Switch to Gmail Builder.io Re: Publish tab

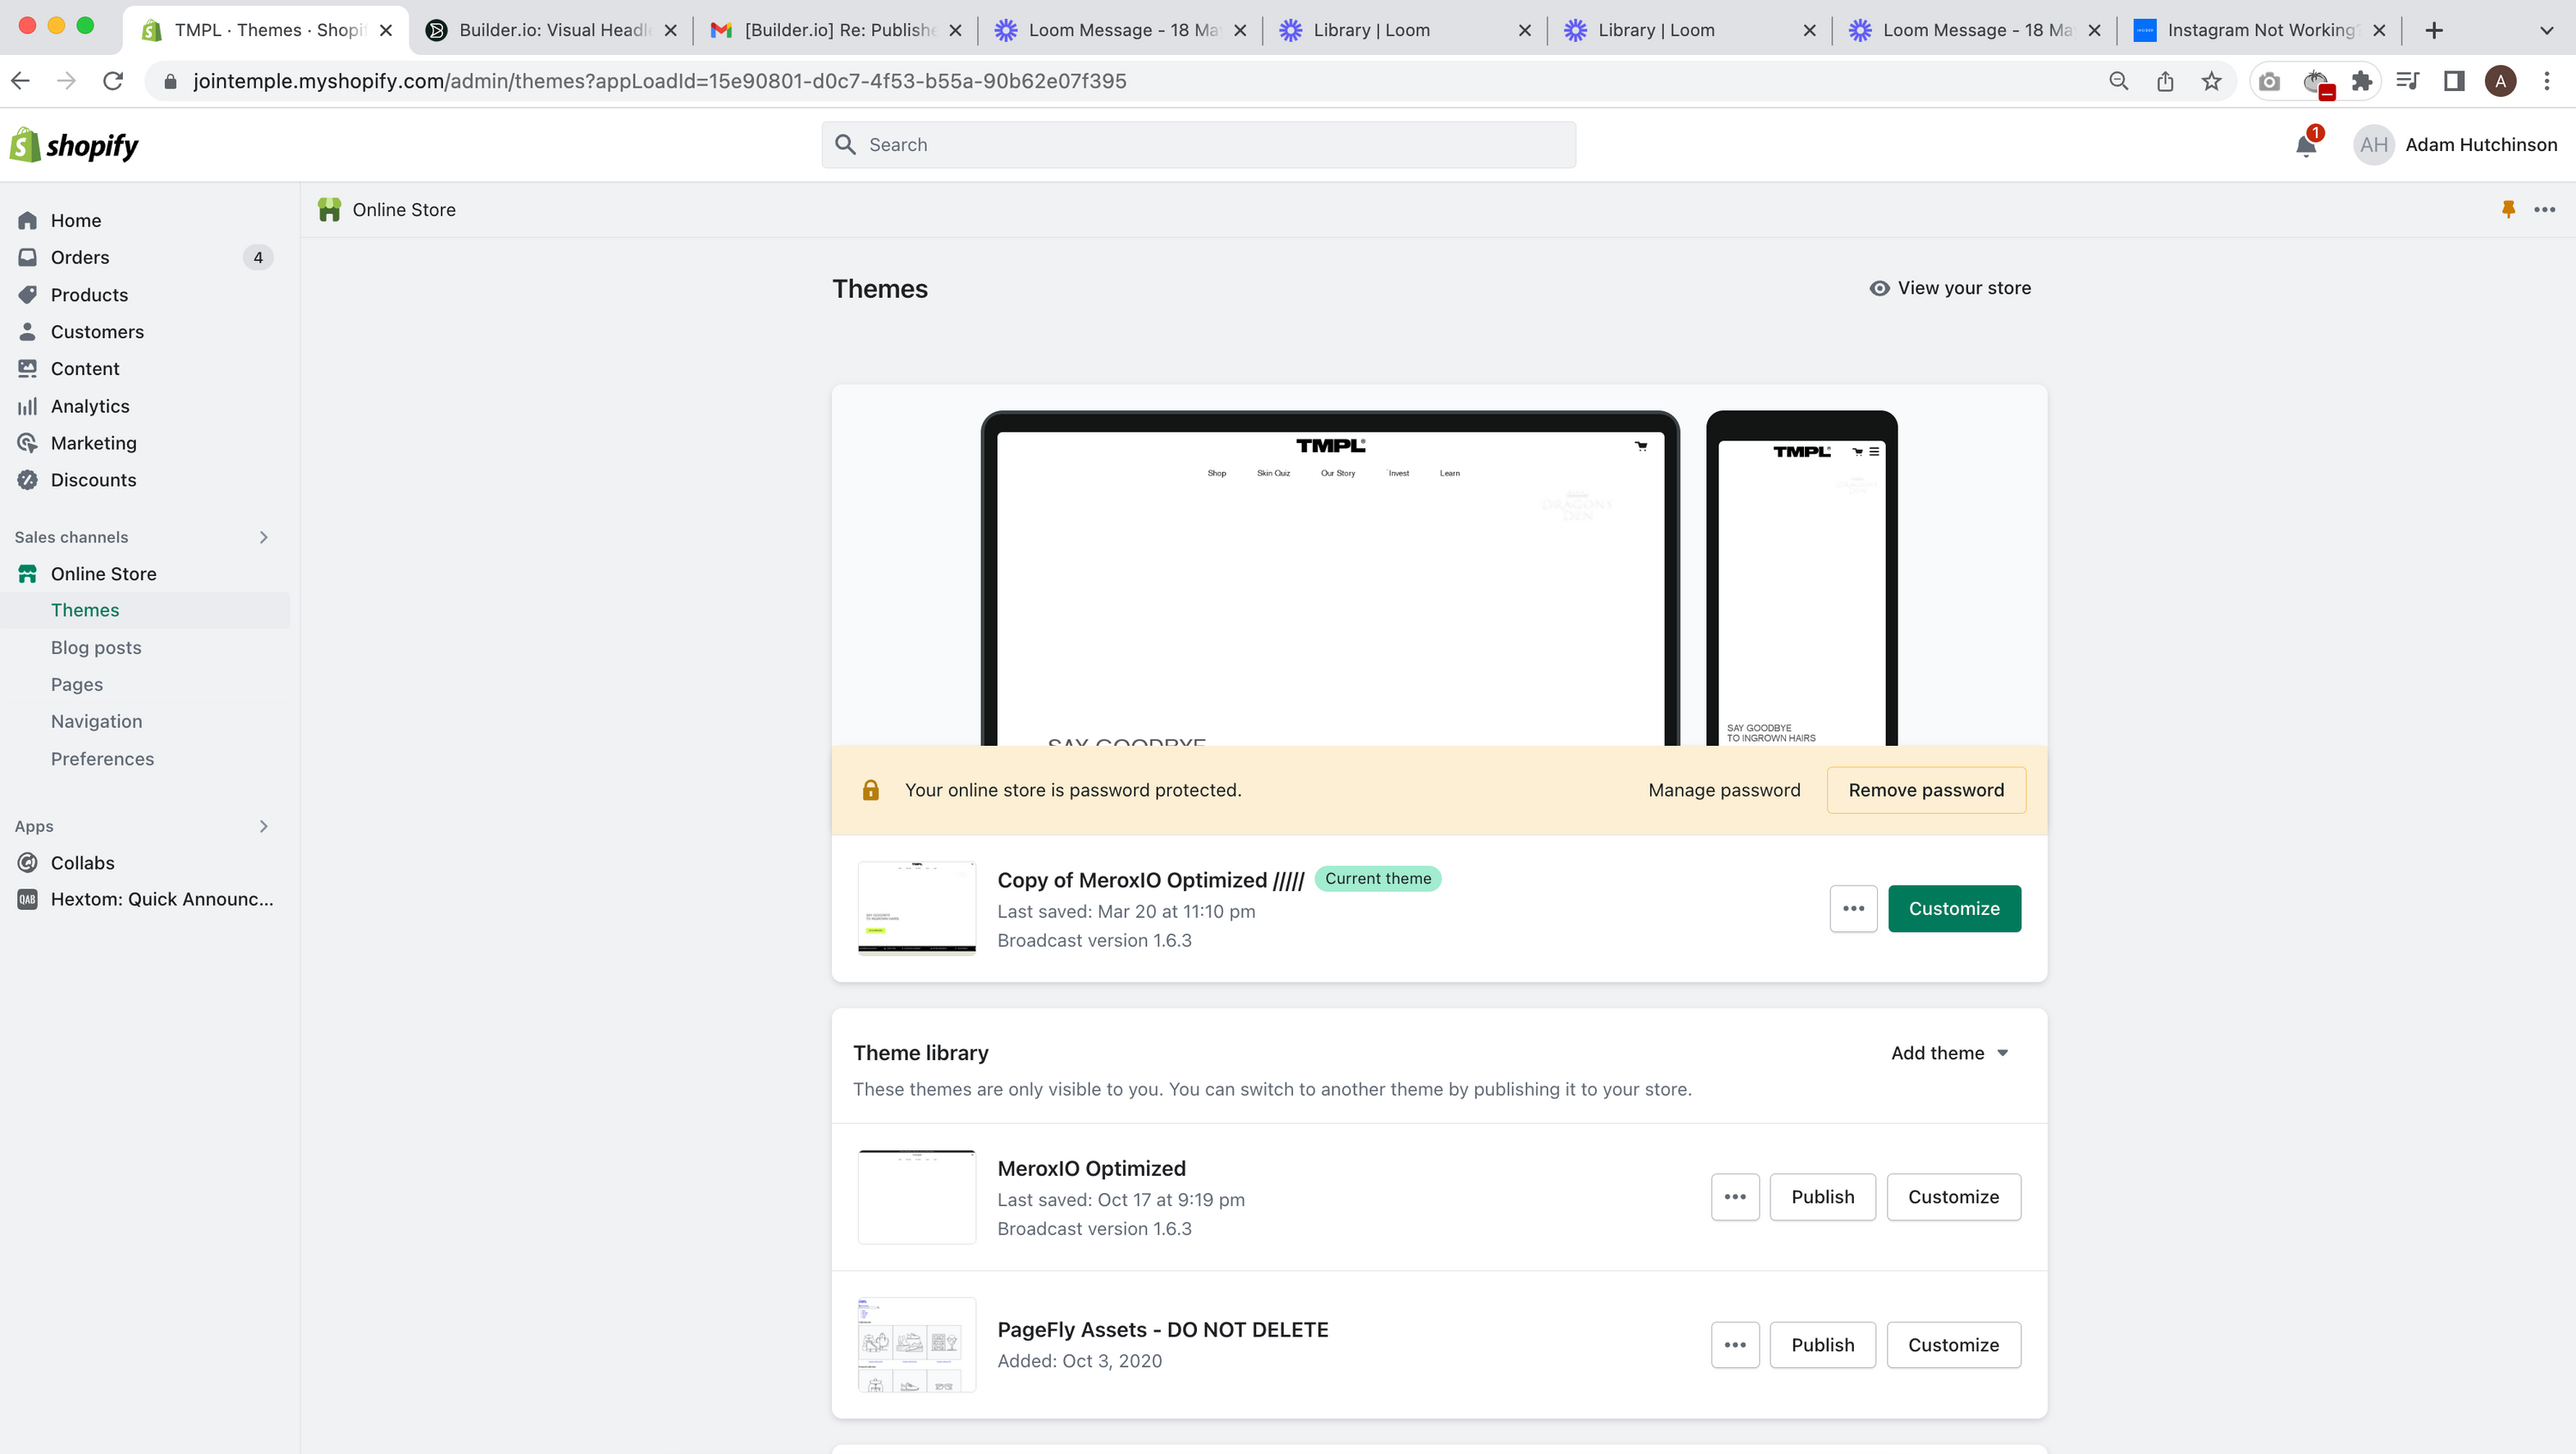[x=835, y=30]
